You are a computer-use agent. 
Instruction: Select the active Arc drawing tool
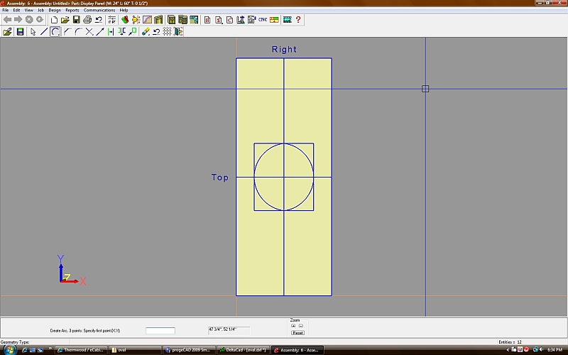pos(55,31)
